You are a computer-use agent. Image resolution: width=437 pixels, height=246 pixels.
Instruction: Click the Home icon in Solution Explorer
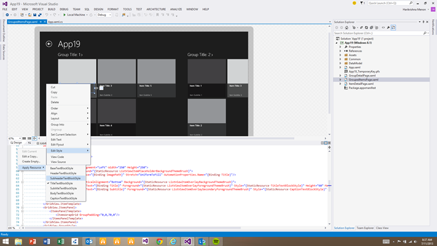[346, 27]
